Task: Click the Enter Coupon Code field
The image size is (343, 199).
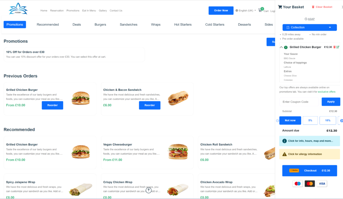Action: pos(299,102)
